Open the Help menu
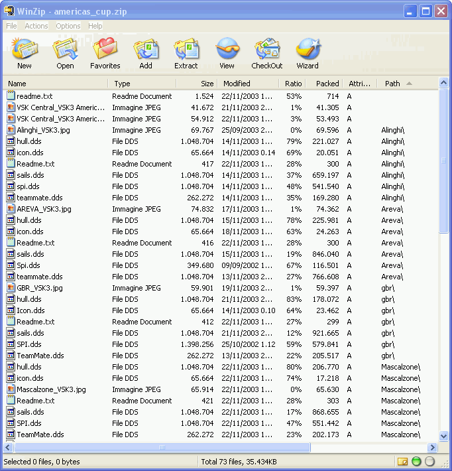Image resolution: width=452 pixels, height=471 pixels. 95,26
